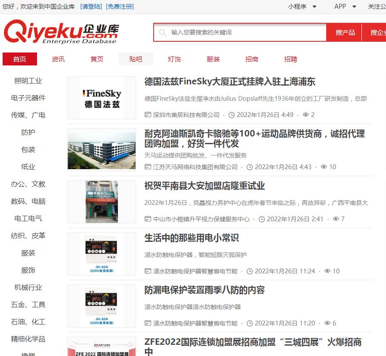Expand the 小程序 dropdown arrow

pyautogui.click(x=315, y=6)
